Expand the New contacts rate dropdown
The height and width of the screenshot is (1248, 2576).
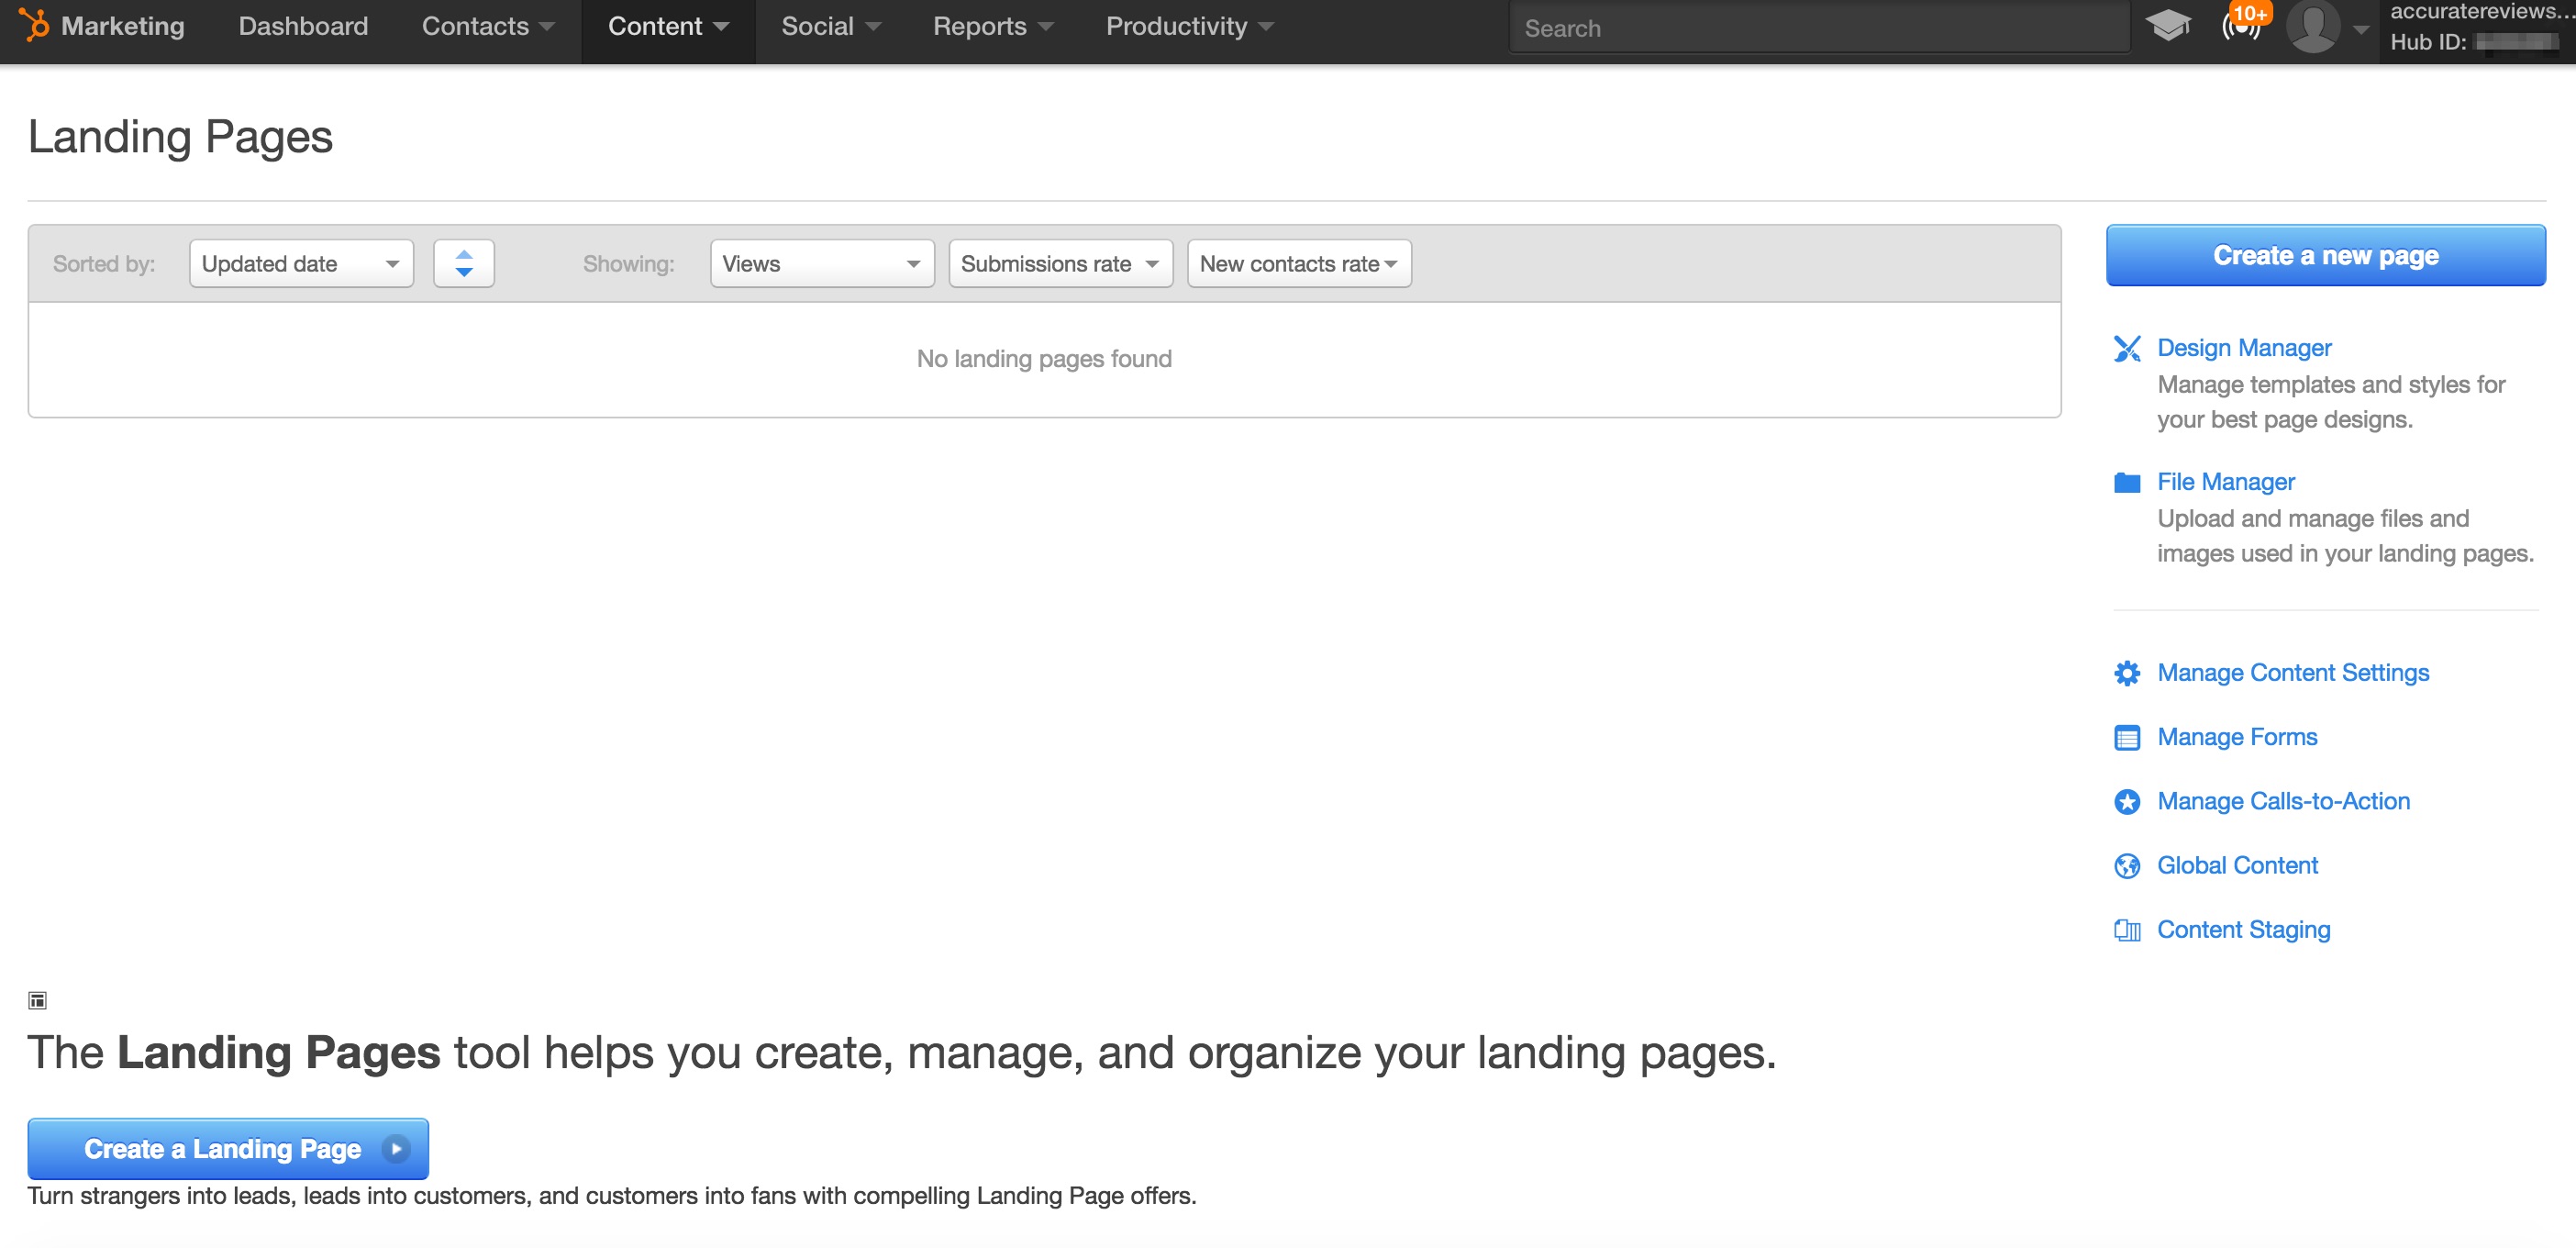1298,263
